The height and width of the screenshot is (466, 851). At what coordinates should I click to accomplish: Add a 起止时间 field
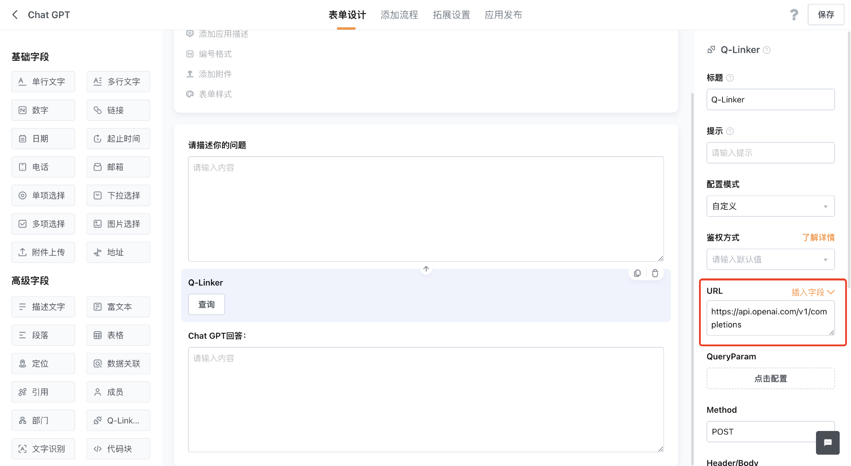tap(118, 138)
